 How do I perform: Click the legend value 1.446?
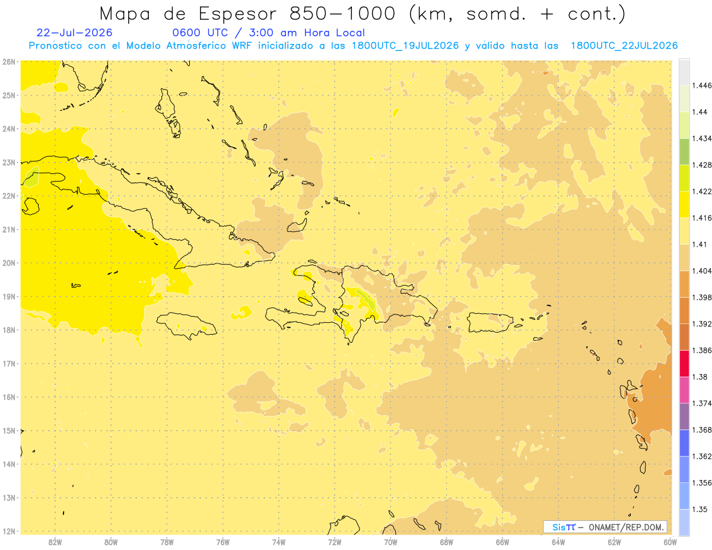pos(702,85)
